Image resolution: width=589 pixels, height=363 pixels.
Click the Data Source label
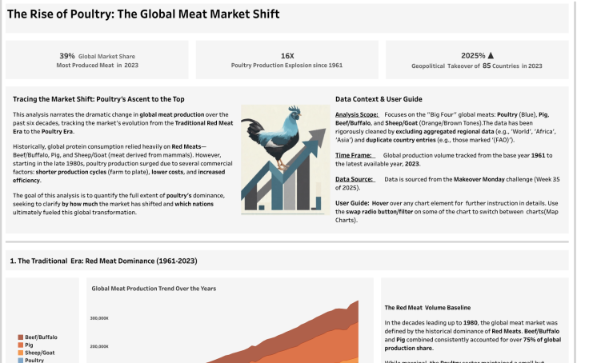tap(355, 181)
